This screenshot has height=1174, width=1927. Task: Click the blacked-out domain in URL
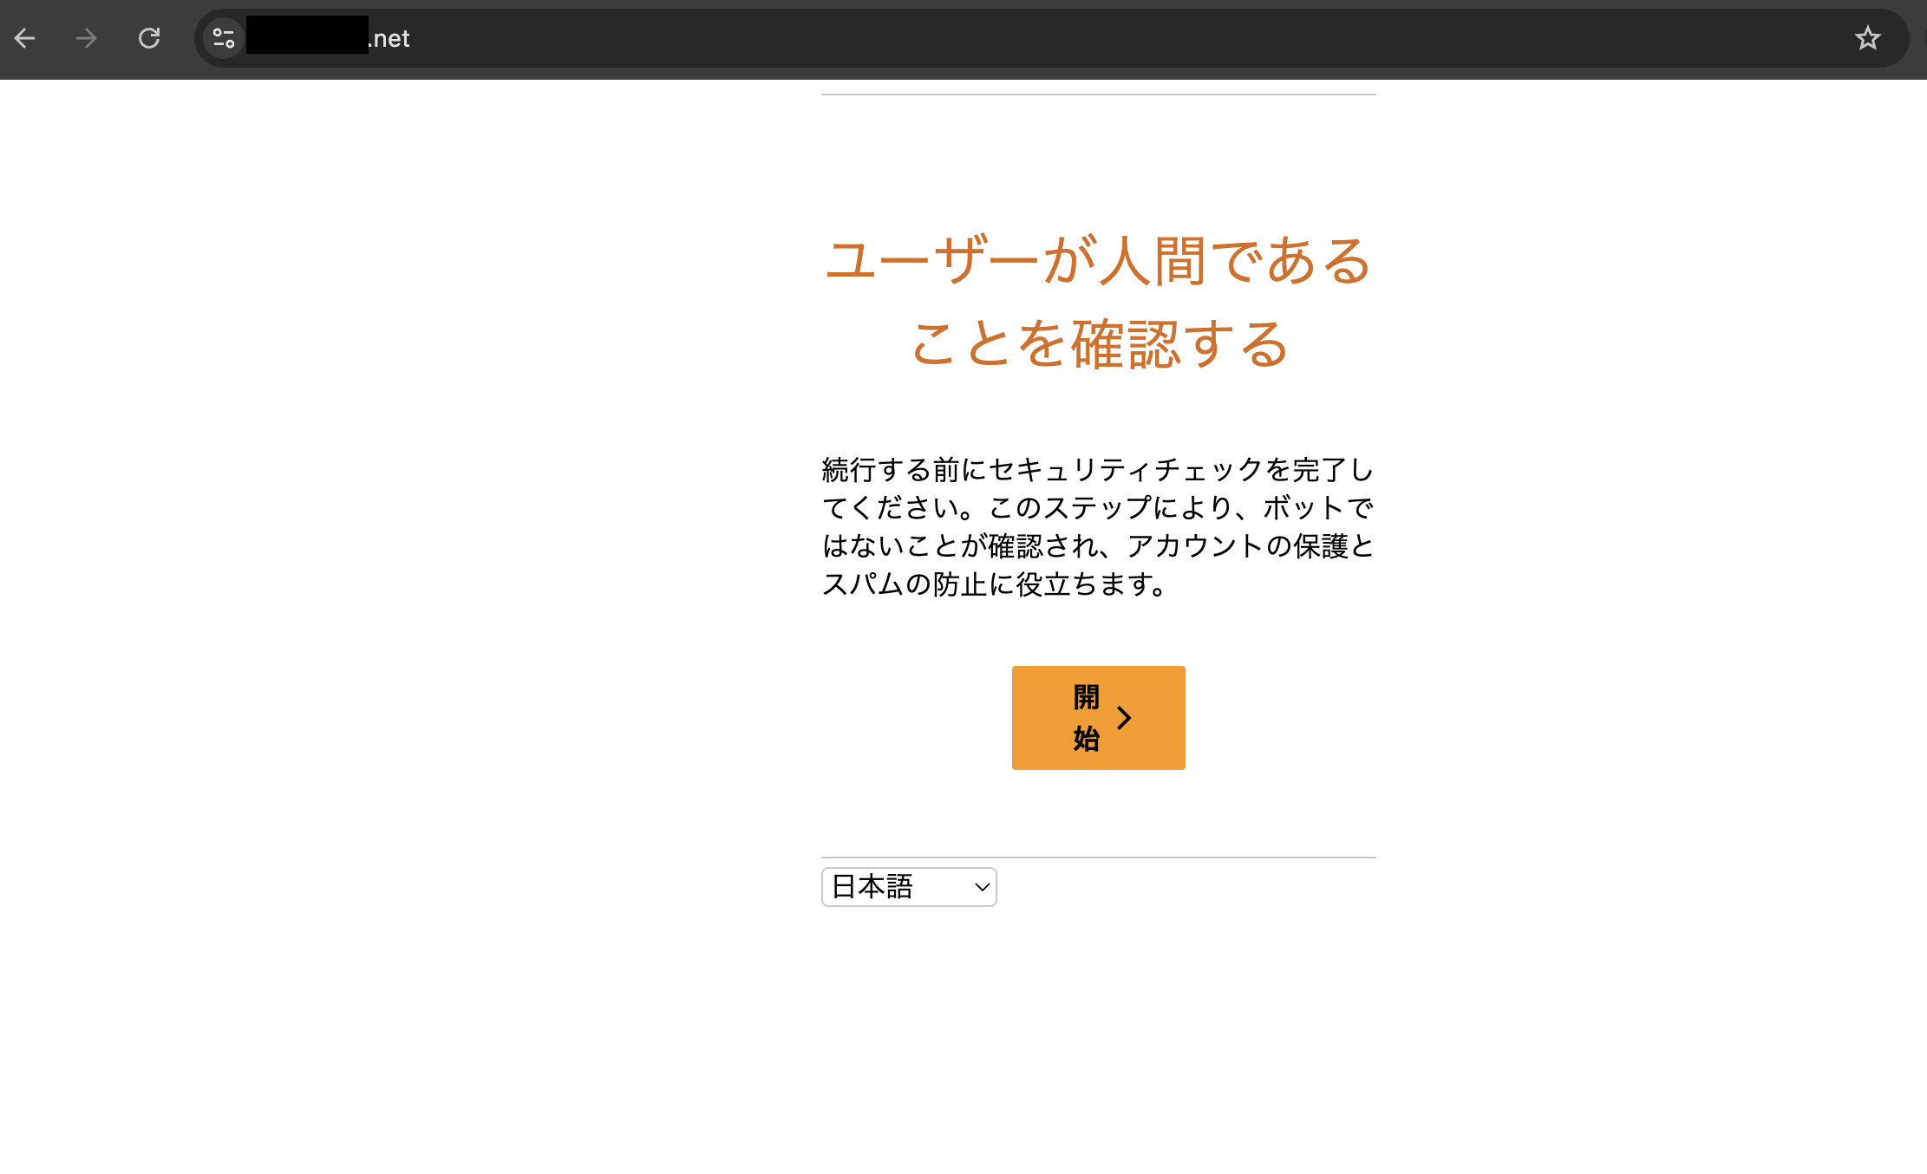307,36
